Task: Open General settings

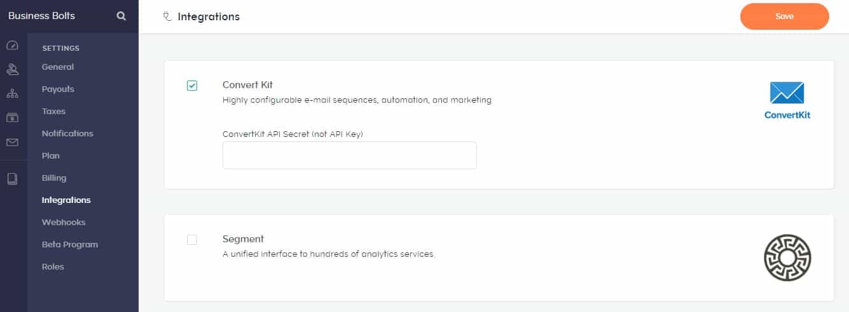Action: click(58, 67)
